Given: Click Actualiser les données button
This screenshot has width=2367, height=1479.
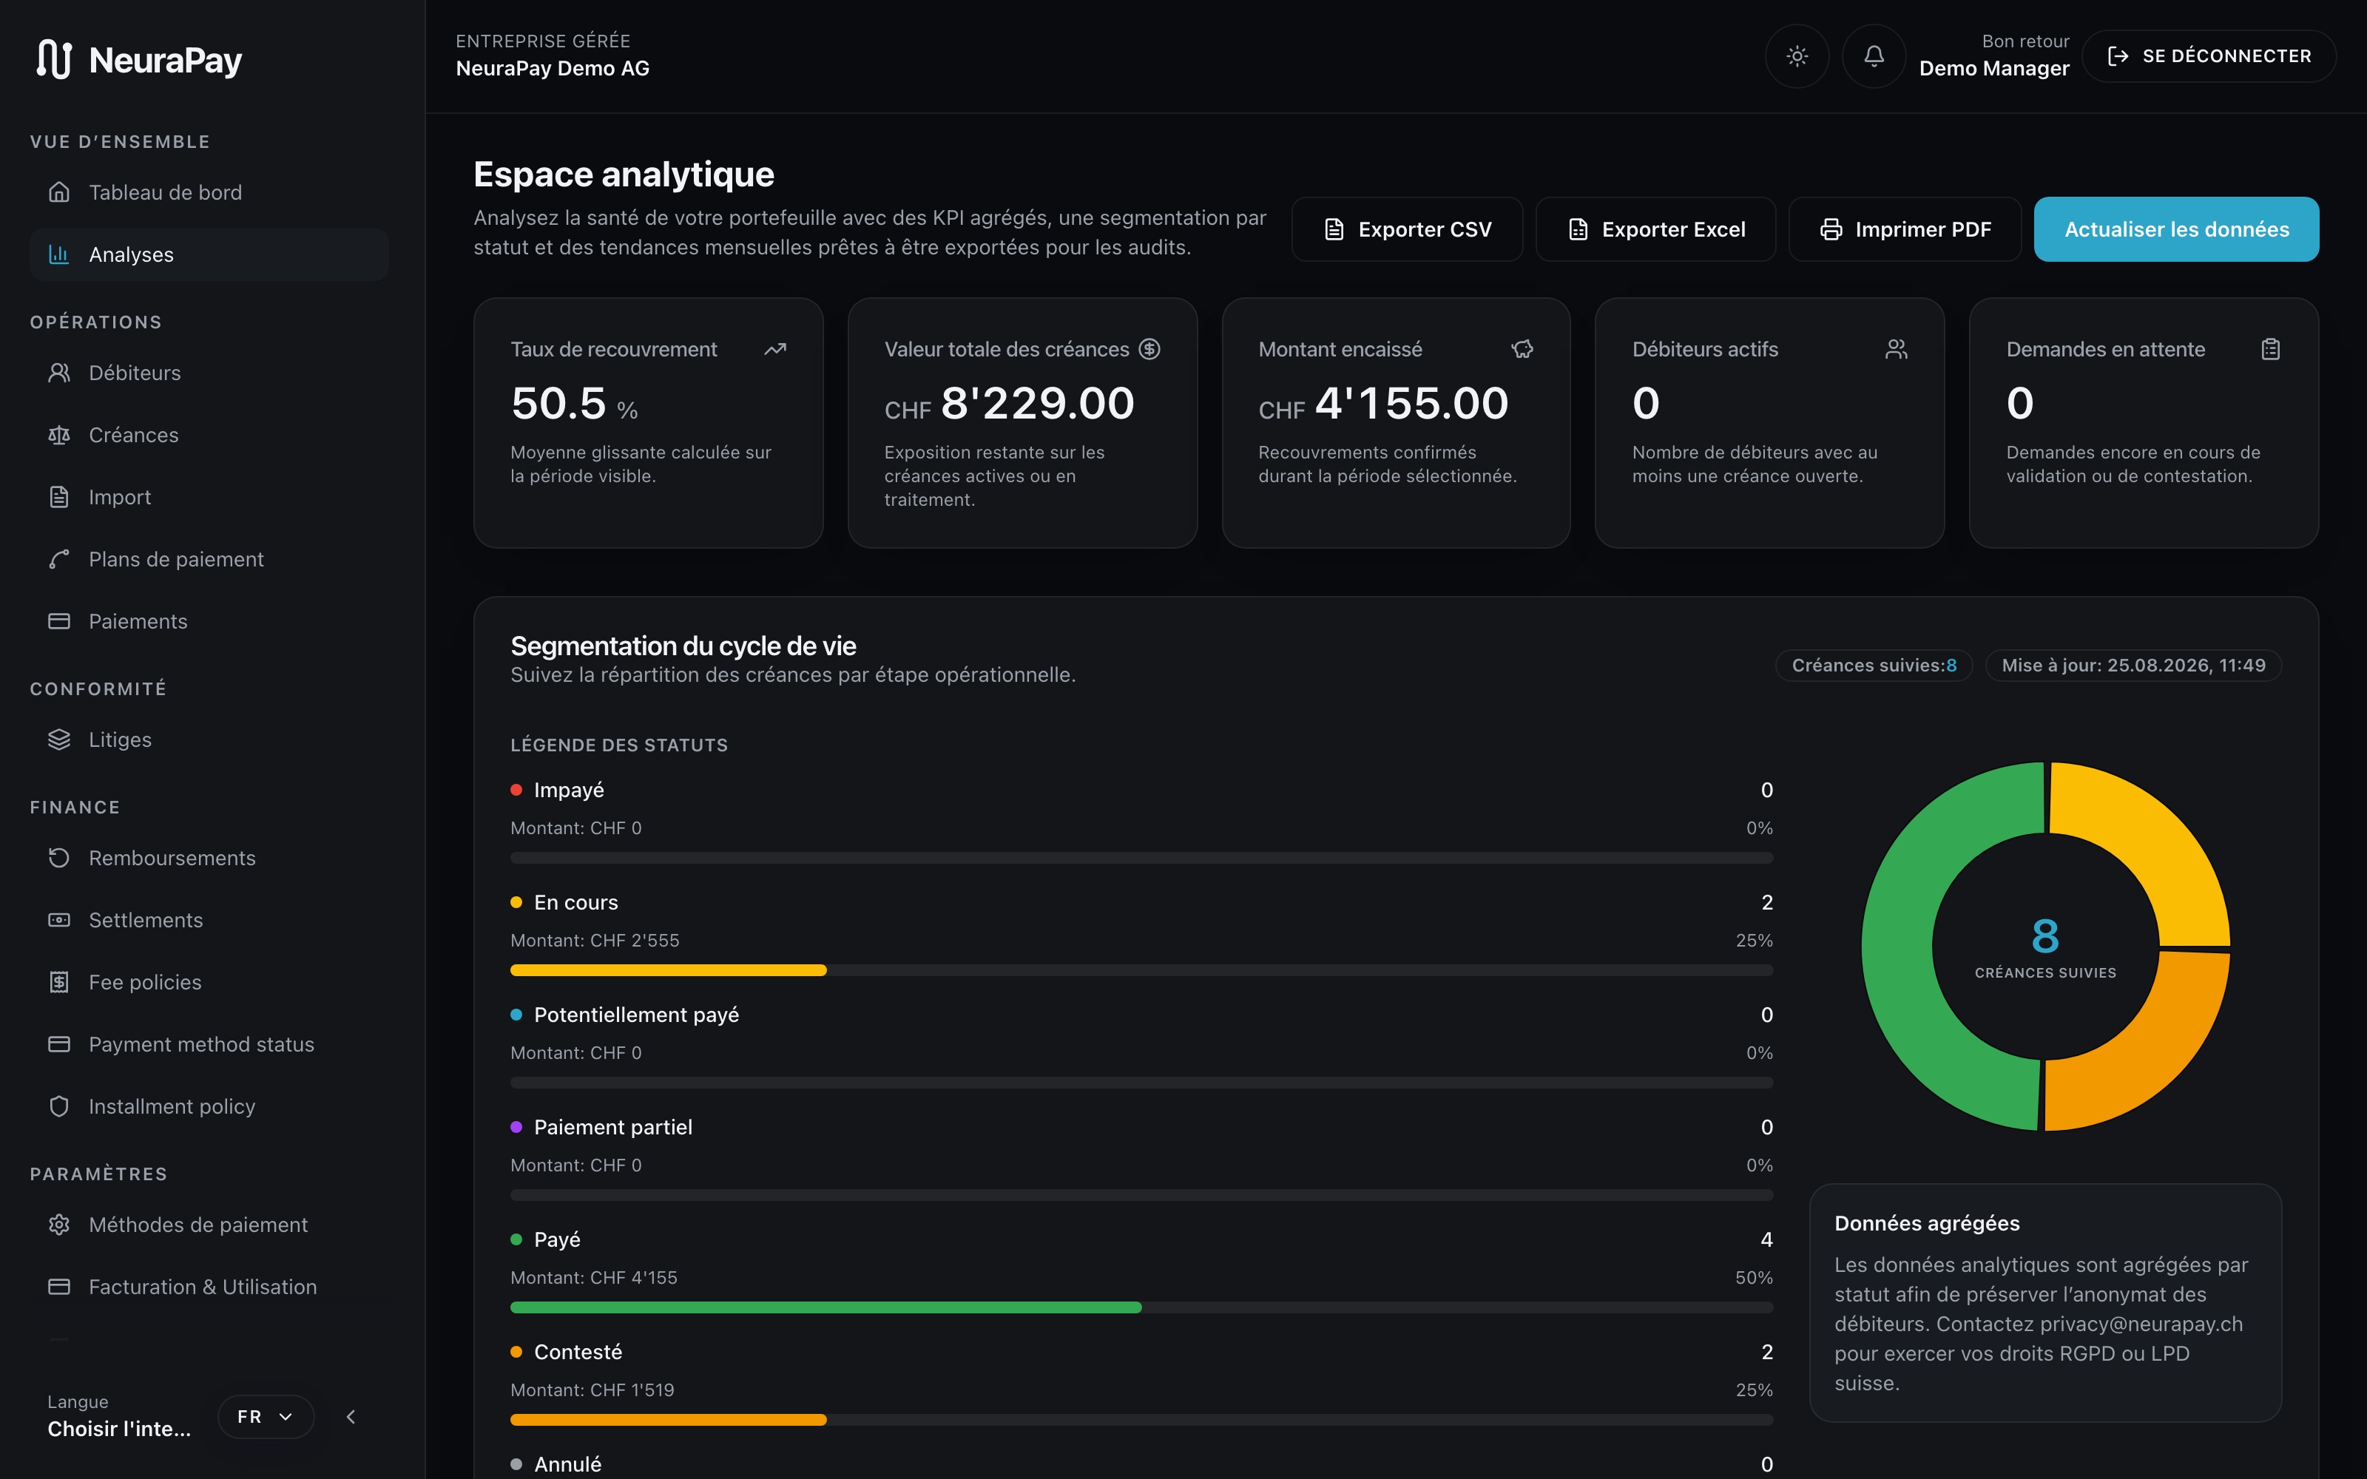Looking at the screenshot, I should (2176, 230).
